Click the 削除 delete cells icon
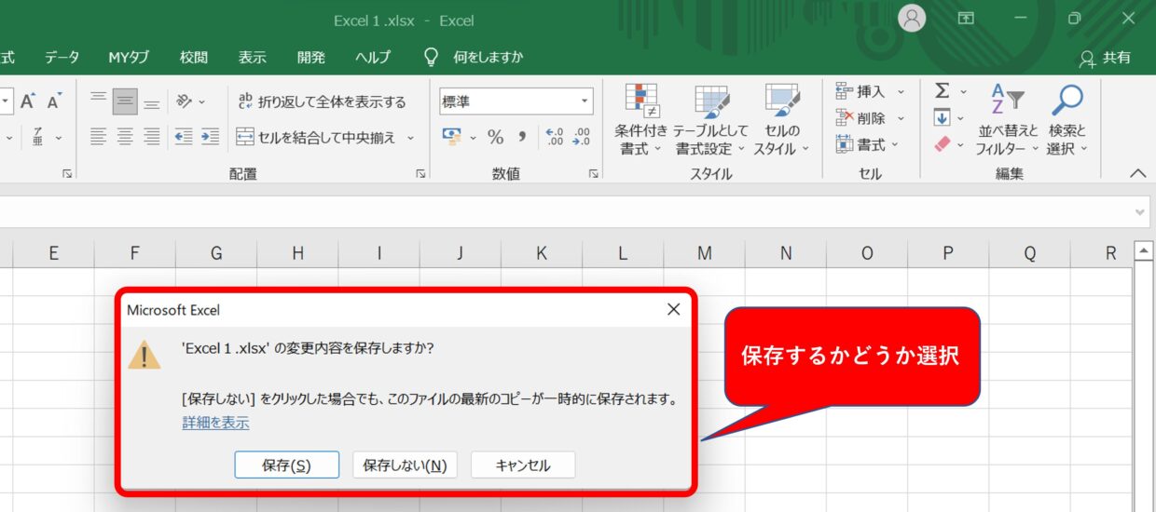Image resolution: width=1156 pixels, height=512 pixels. point(844,118)
